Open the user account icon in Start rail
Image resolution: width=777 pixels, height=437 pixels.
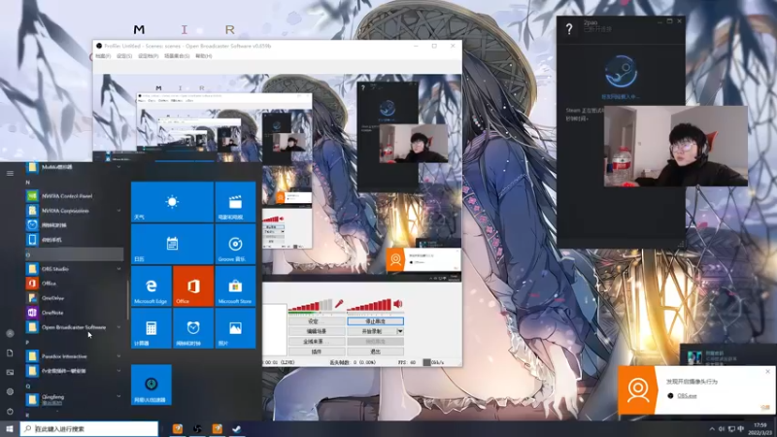tap(10, 333)
